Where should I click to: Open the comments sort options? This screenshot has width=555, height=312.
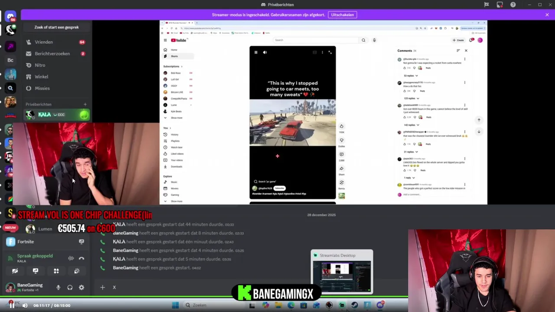point(458,51)
